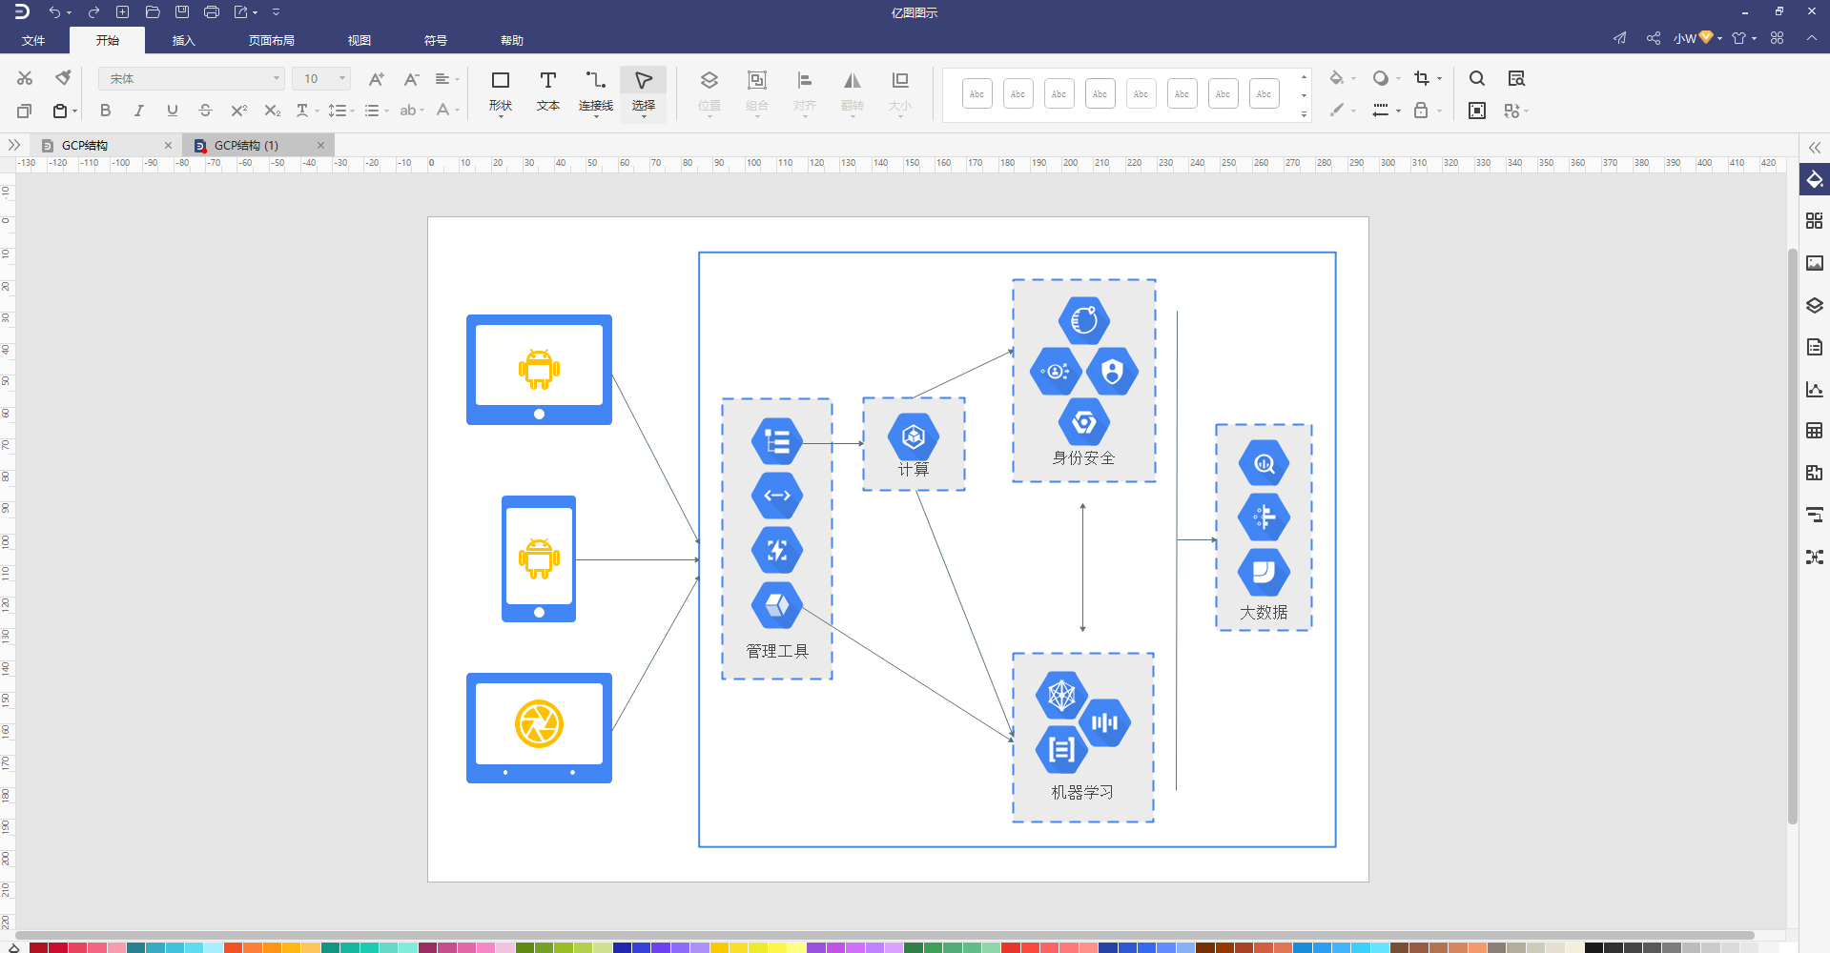
Task: Open the fill style side panel icon
Action: pos(1814,179)
